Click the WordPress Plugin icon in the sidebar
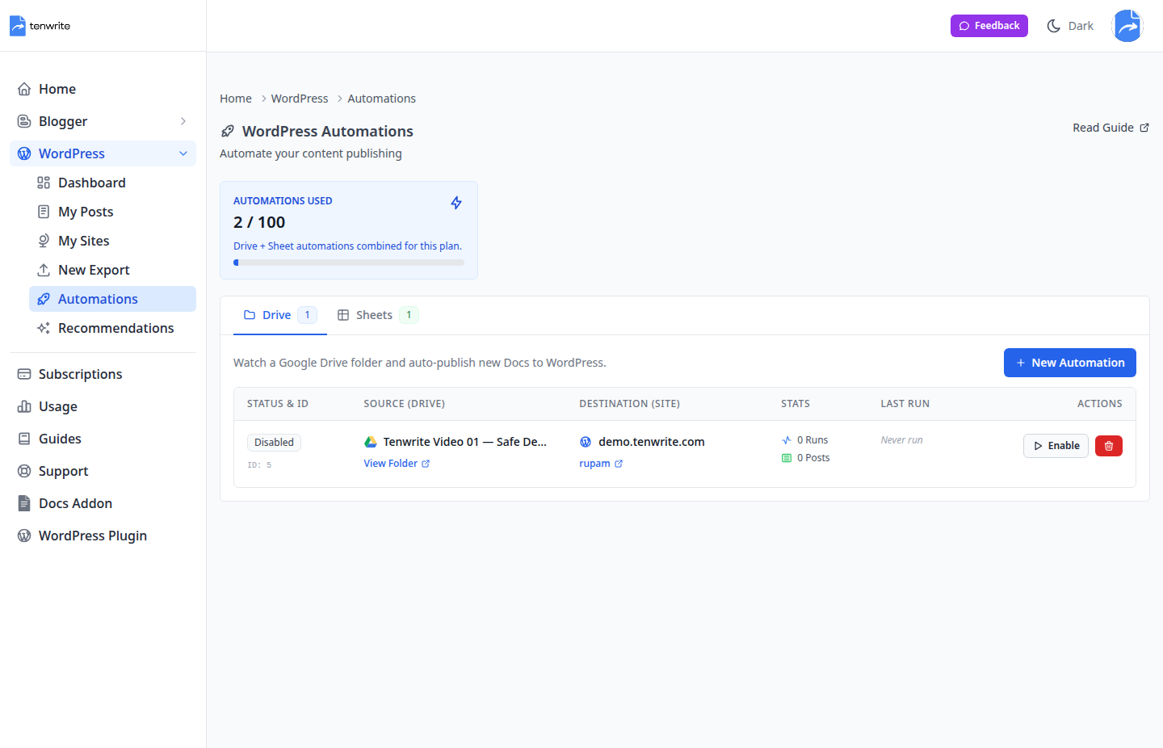1163x748 pixels. [x=24, y=536]
